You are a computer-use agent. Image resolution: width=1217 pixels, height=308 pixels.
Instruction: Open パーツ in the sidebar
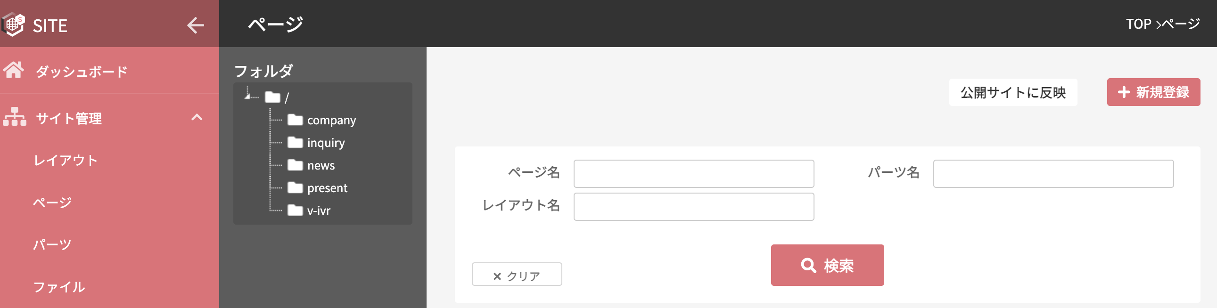pyautogui.click(x=52, y=244)
